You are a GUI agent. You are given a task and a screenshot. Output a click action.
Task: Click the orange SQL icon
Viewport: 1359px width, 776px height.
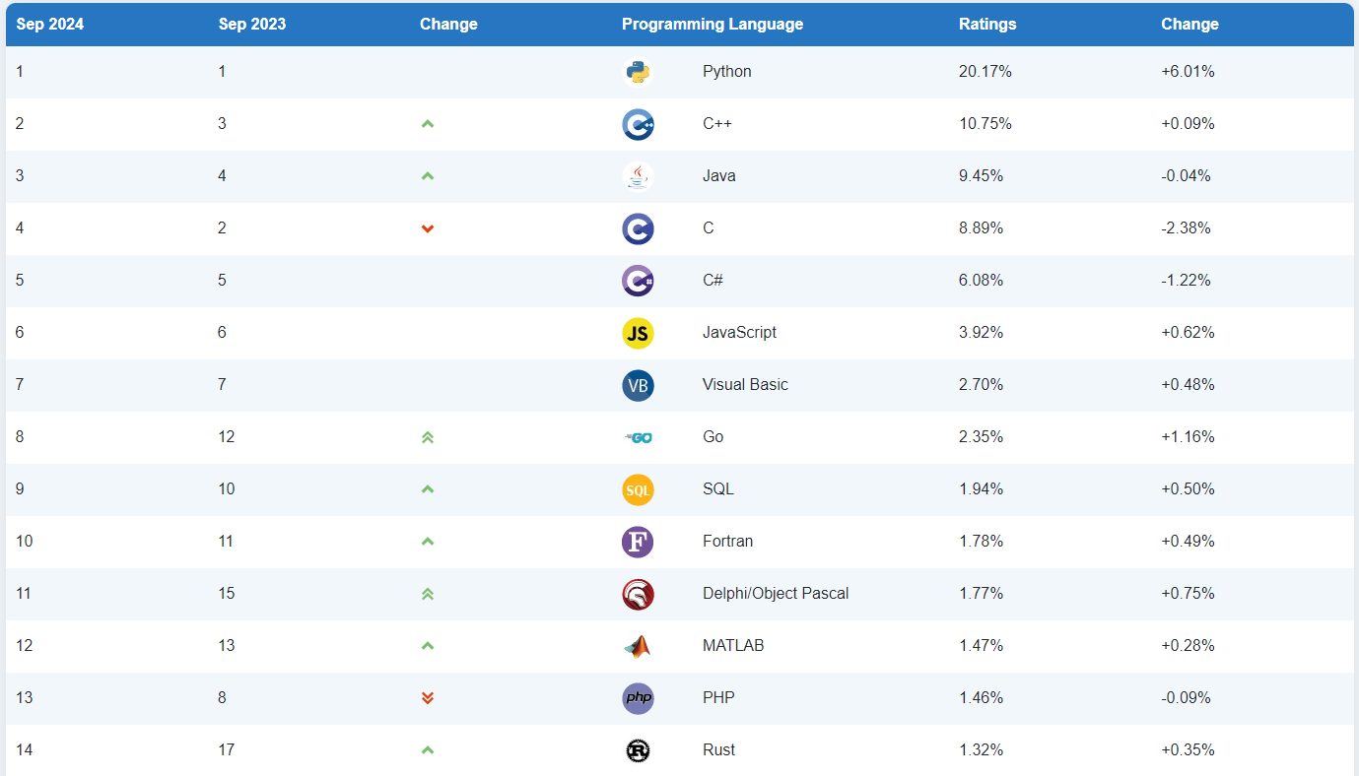click(638, 489)
